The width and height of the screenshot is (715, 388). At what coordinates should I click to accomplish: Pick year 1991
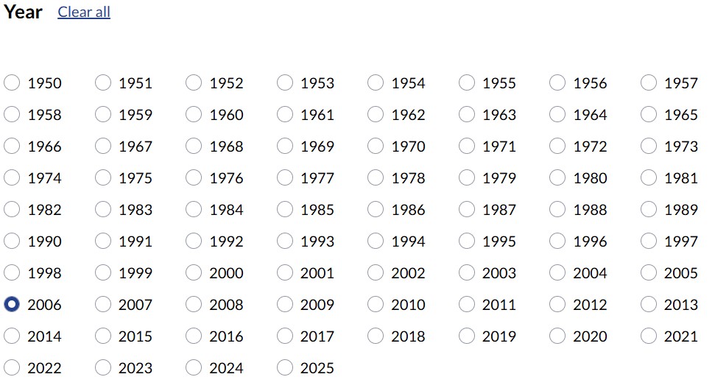point(104,241)
